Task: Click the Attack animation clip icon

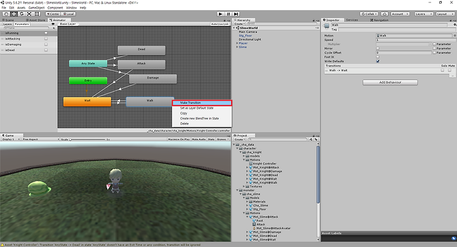Action: pos(255,224)
